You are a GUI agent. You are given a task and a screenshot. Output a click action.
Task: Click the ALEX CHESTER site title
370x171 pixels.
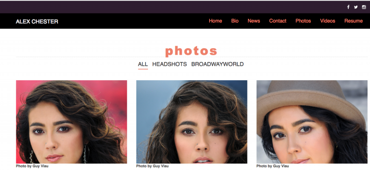[x=37, y=21]
